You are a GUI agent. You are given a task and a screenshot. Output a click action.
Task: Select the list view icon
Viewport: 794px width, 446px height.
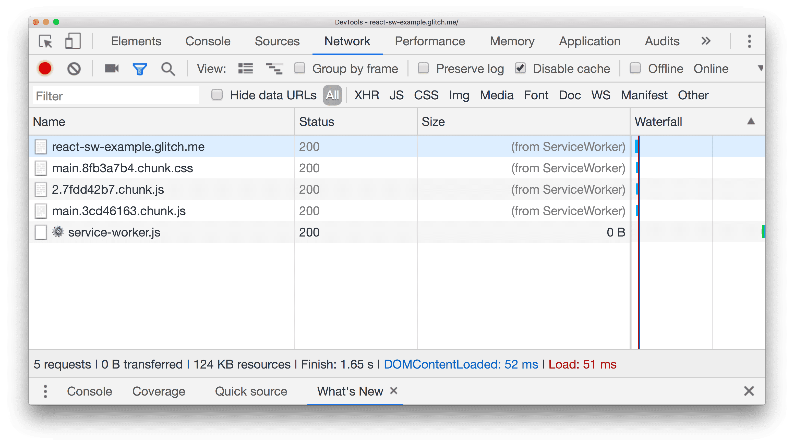tap(245, 69)
